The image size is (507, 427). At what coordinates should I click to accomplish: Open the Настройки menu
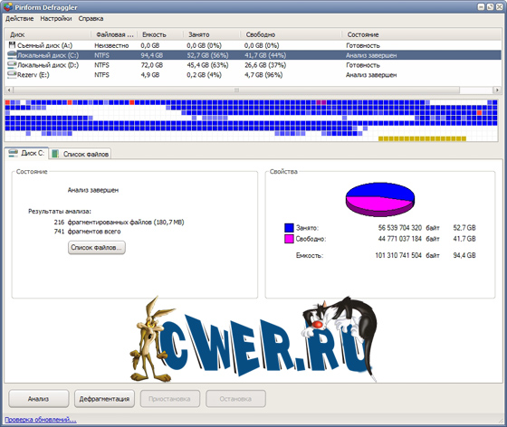pos(56,18)
